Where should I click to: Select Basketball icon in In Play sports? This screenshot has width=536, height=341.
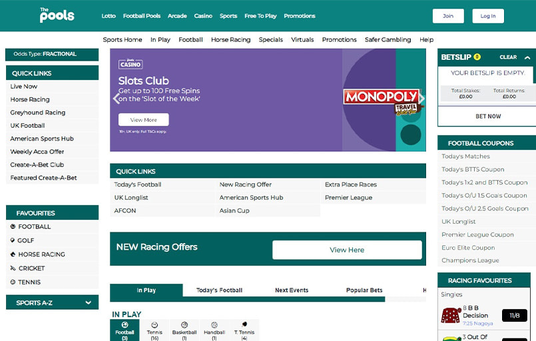(x=184, y=330)
